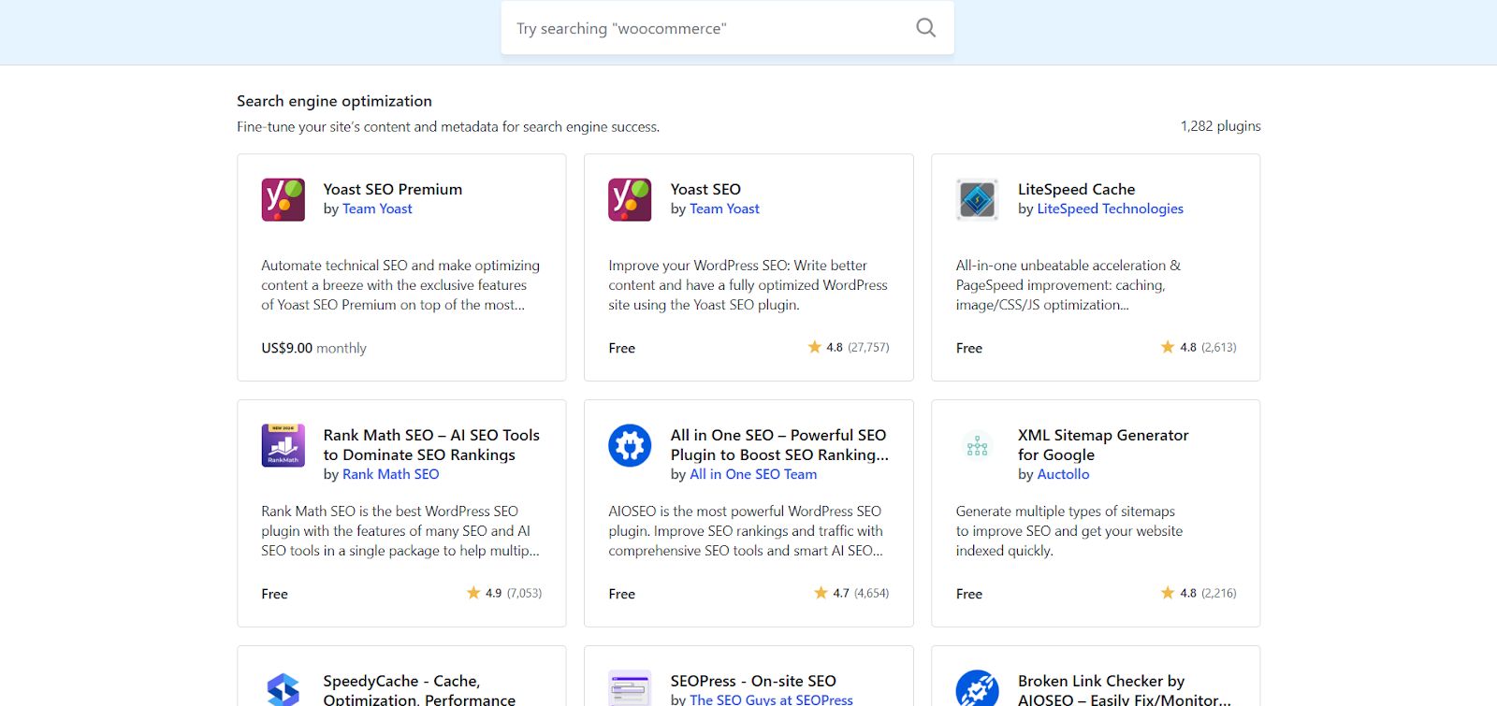Click the Search engine optimization heading
The height and width of the screenshot is (706, 1497).
coord(334,101)
